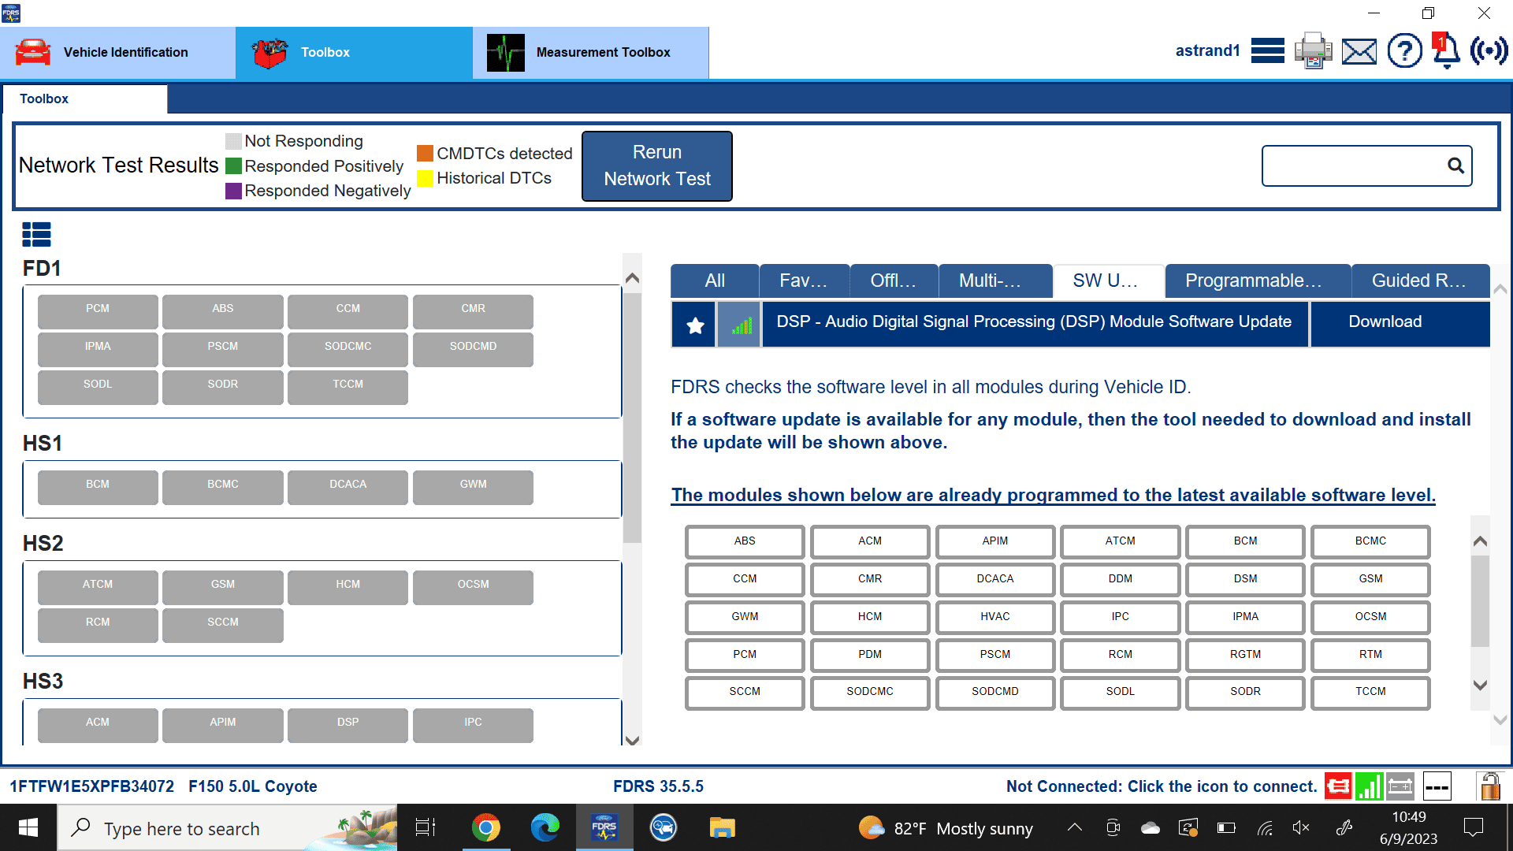The image size is (1513, 851).
Task: Open File Explorer from the taskbar
Action: coord(722,827)
